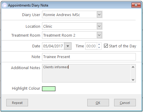This screenshot has height=112, width=143.
Task: Click the Time field showing 00:00
Action: click(91, 46)
